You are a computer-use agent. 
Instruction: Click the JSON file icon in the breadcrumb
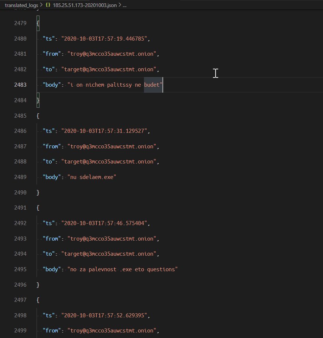tap(48, 5)
